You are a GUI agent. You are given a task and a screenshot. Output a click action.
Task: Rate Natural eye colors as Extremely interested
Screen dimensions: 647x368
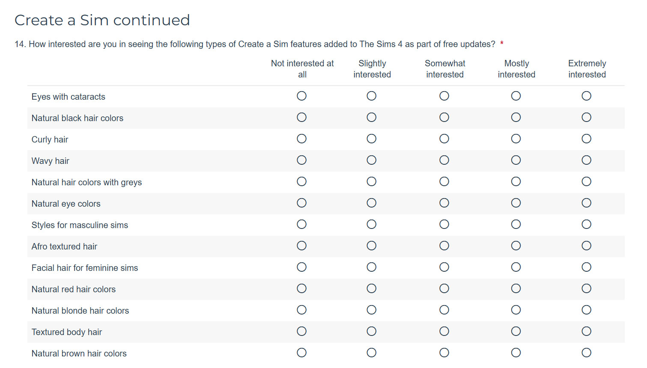(x=587, y=203)
